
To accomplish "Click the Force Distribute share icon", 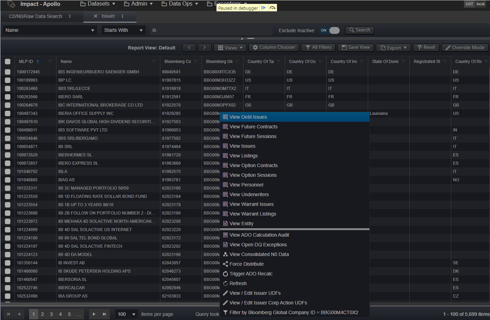I will coord(225,264).
